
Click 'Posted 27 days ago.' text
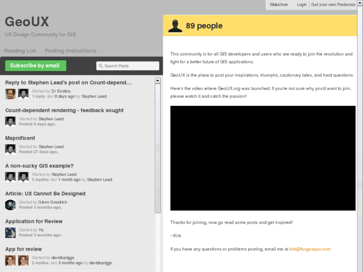38,152
